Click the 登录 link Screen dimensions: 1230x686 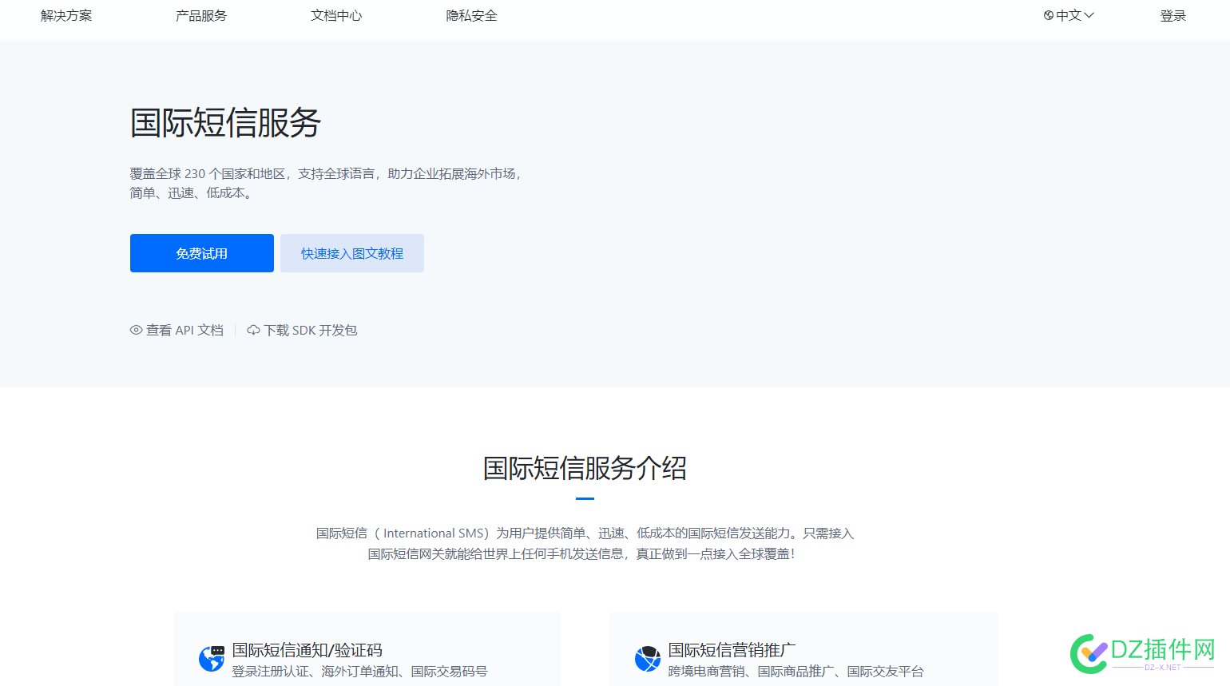(x=1173, y=16)
